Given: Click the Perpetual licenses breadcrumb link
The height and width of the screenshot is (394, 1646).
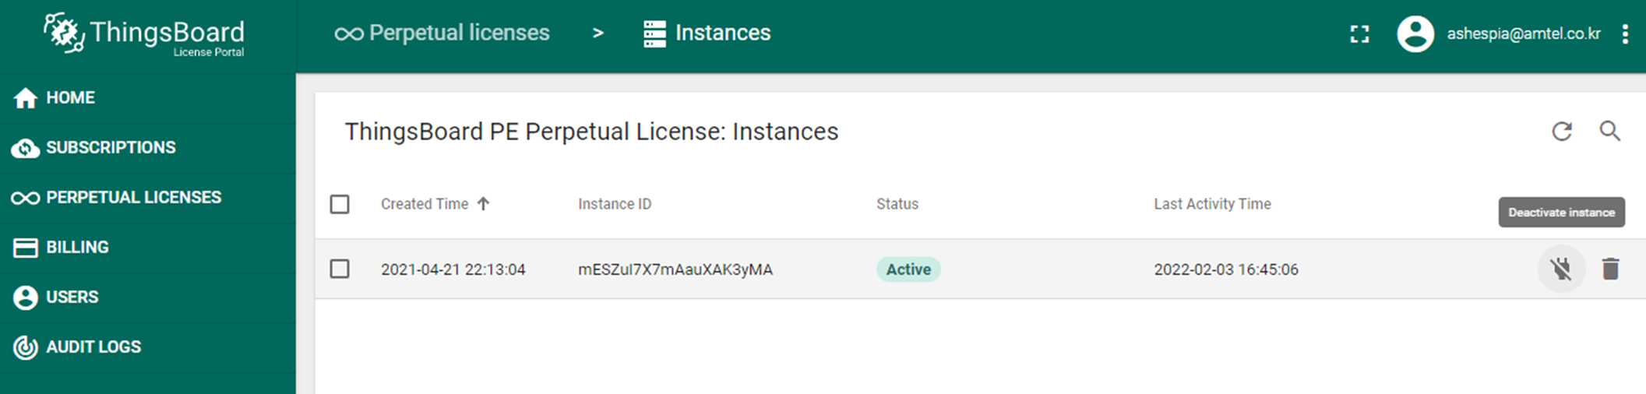Looking at the screenshot, I should 442,33.
